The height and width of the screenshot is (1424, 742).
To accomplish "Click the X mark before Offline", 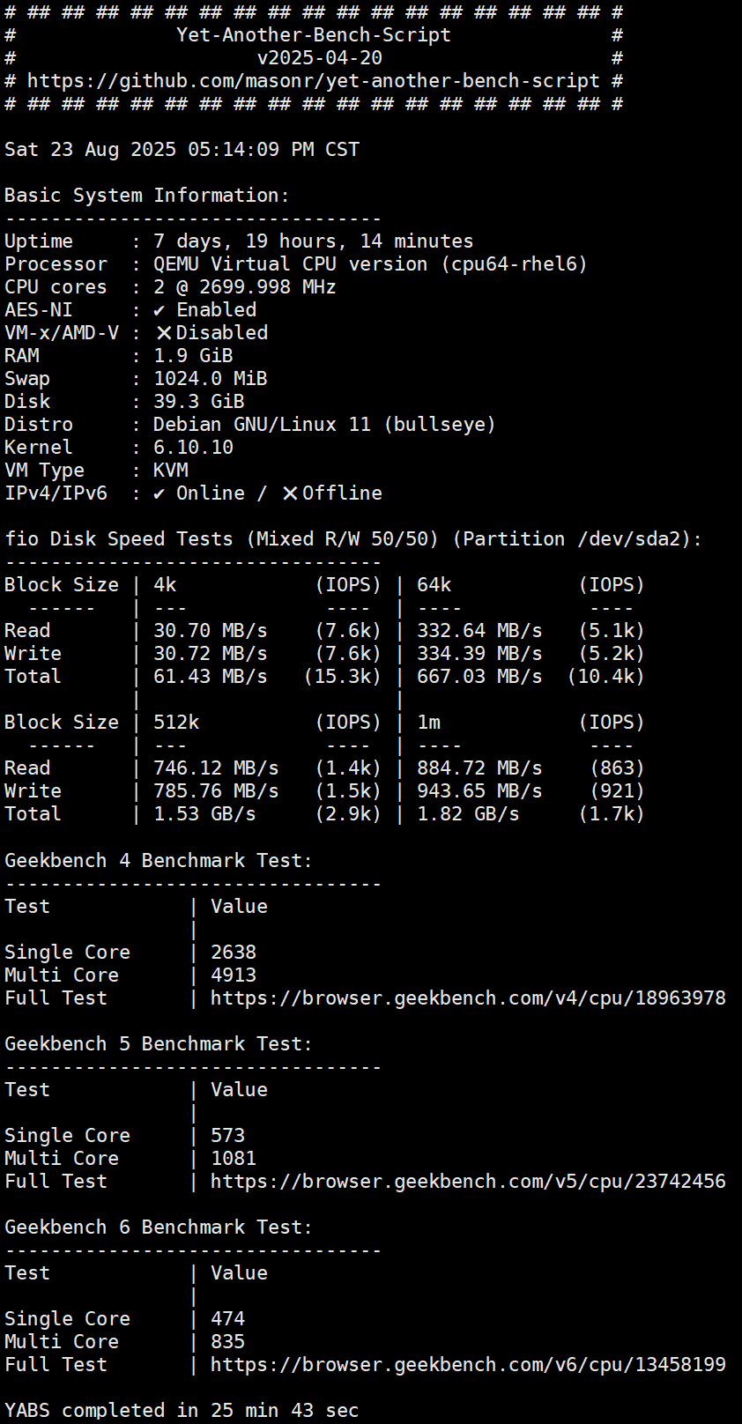I will (x=290, y=493).
